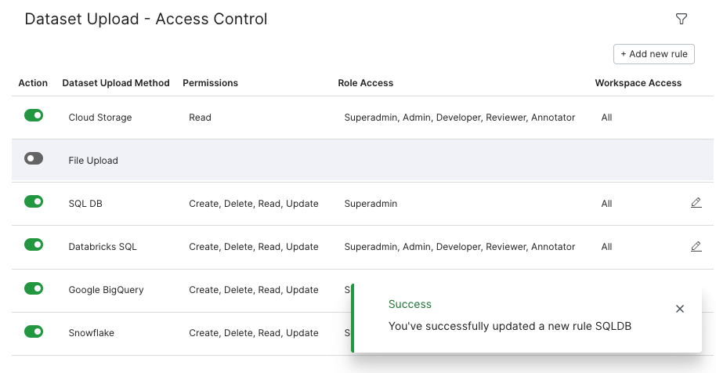Disable the Snowflake toggle

coord(34,331)
